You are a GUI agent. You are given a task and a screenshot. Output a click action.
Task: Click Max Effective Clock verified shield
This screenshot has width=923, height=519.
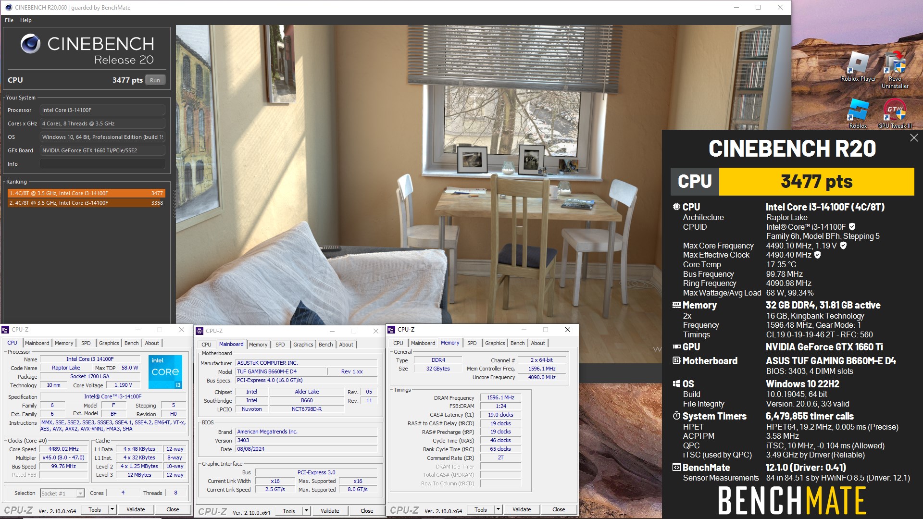[x=818, y=255]
